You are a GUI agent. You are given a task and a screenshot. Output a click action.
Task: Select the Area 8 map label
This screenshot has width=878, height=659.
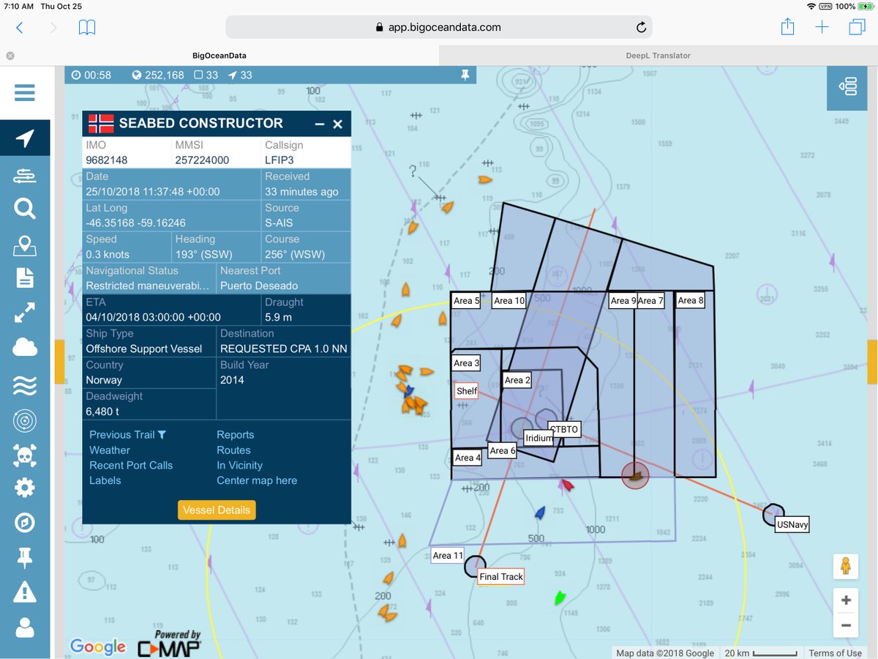click(691, 300)
